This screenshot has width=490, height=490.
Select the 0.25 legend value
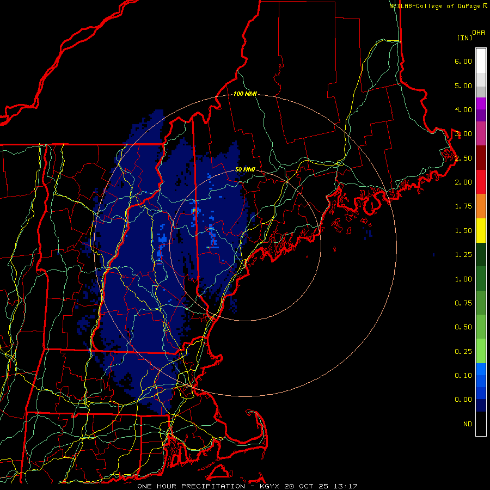(x=463, y=352)
